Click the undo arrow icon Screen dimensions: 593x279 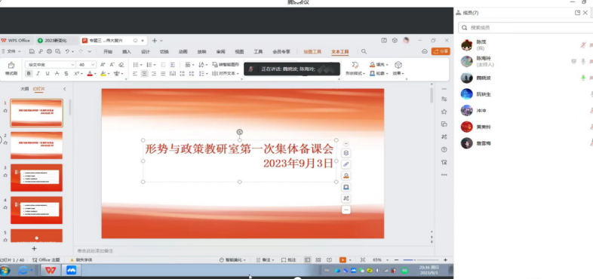[x=67, y=51]
